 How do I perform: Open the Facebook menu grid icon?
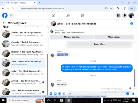[x=118, y=15]
